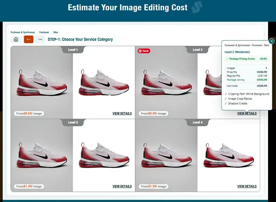Image resolution: width=276 pixels, height=202 pixels.
Task: Click the Images count row
Action: [247, 68]
